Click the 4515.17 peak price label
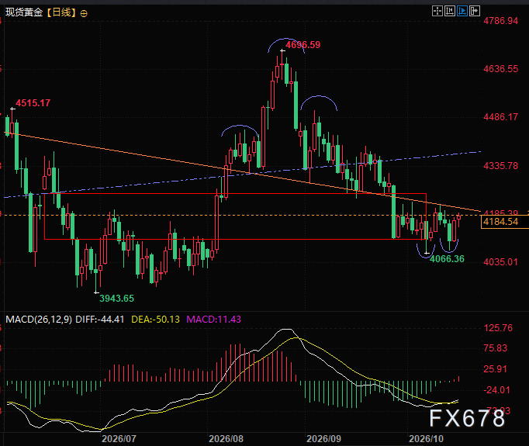This screenshot has height=446, width=529. [33, 103]
